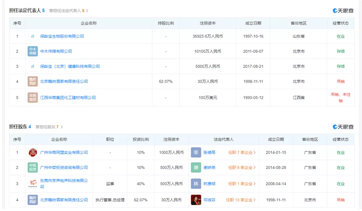Screen dimensions: 362x211
Task: Expand 任职 7 家企业 for 张德嵩
Action: [242, 153]
